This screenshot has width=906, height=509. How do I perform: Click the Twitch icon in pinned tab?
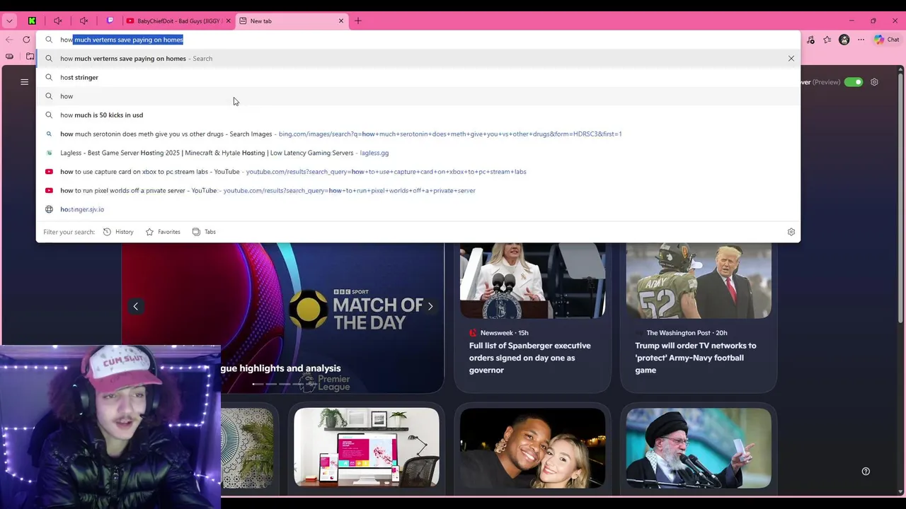[x=110, y=21]
